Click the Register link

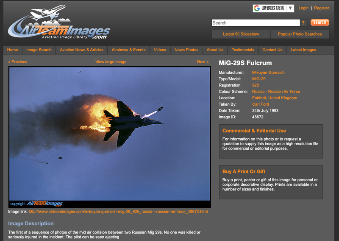[x=321, y=8]
